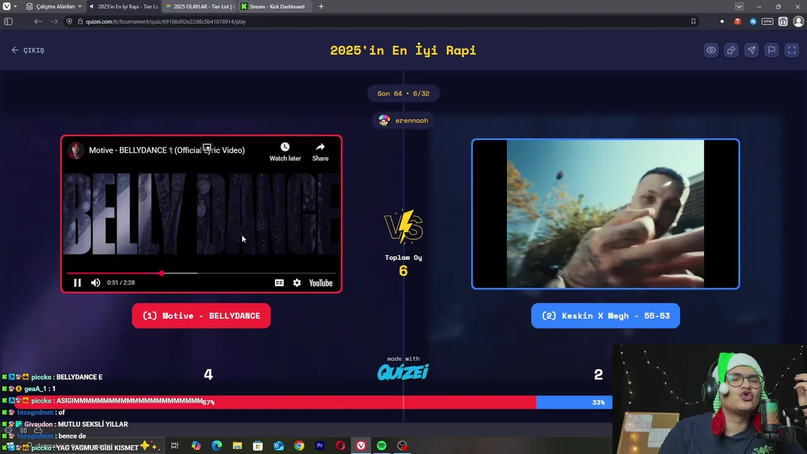This screenshot has width=807, height=454.
Task: Open Microsoft Copilot from taskbar
Action: pos(196,446)
